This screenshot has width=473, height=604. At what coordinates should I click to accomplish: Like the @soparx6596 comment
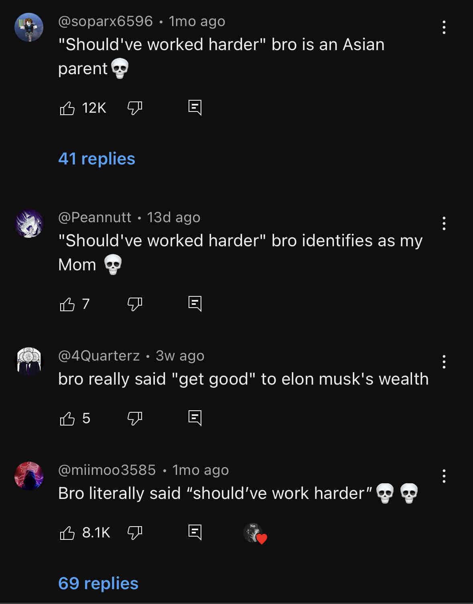[x=67, y=108]
